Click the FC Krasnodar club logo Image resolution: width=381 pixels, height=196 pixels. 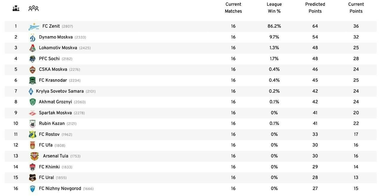[32, 80]
